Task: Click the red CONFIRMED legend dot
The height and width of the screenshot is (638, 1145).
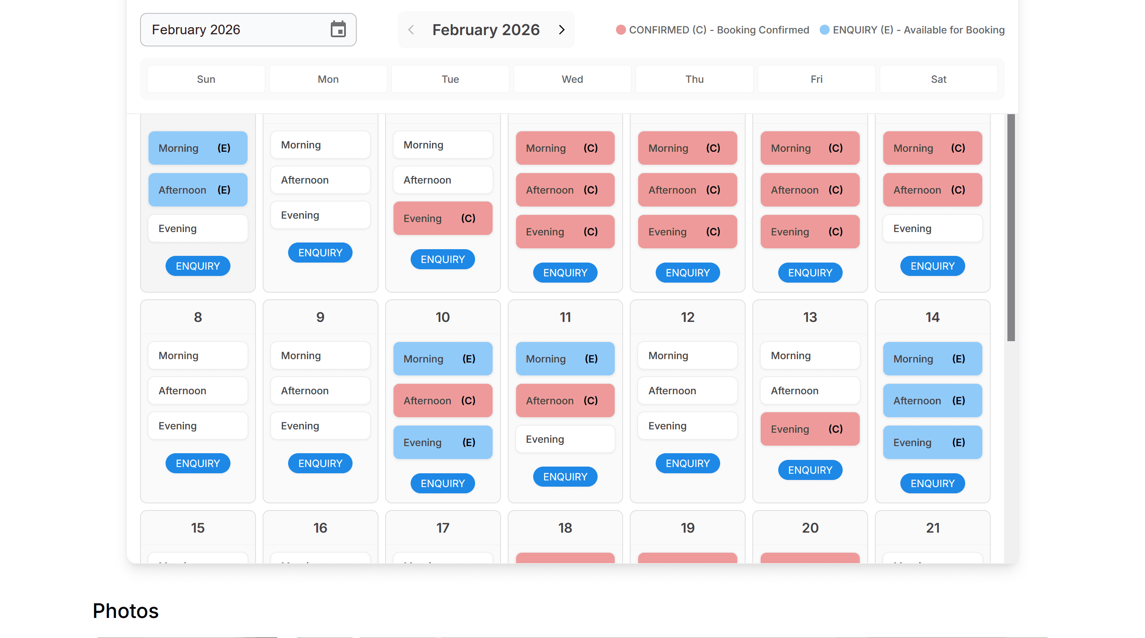Action: (621, 30)
